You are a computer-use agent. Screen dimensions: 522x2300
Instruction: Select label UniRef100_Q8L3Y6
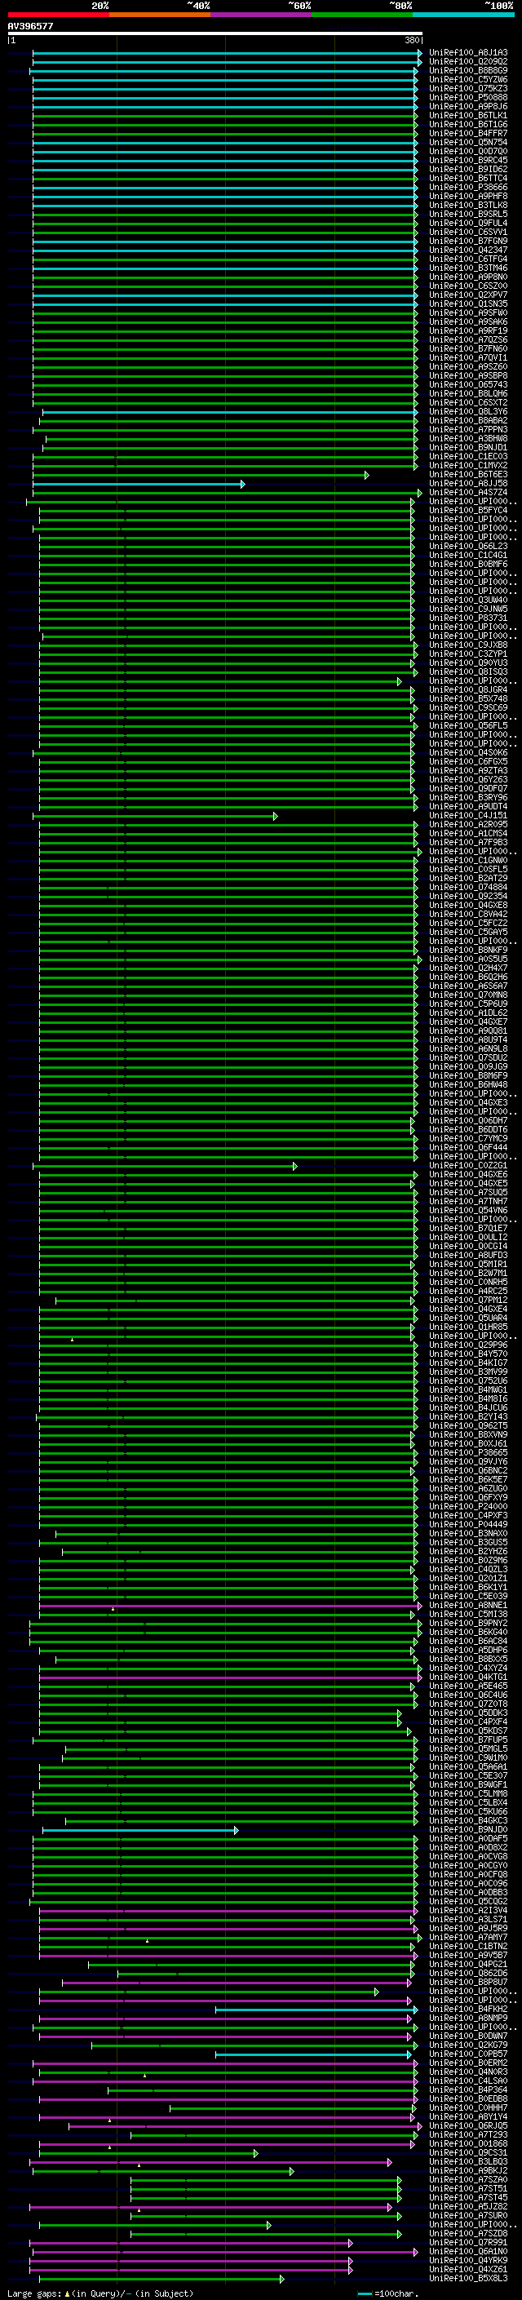[x=468, y=411]
